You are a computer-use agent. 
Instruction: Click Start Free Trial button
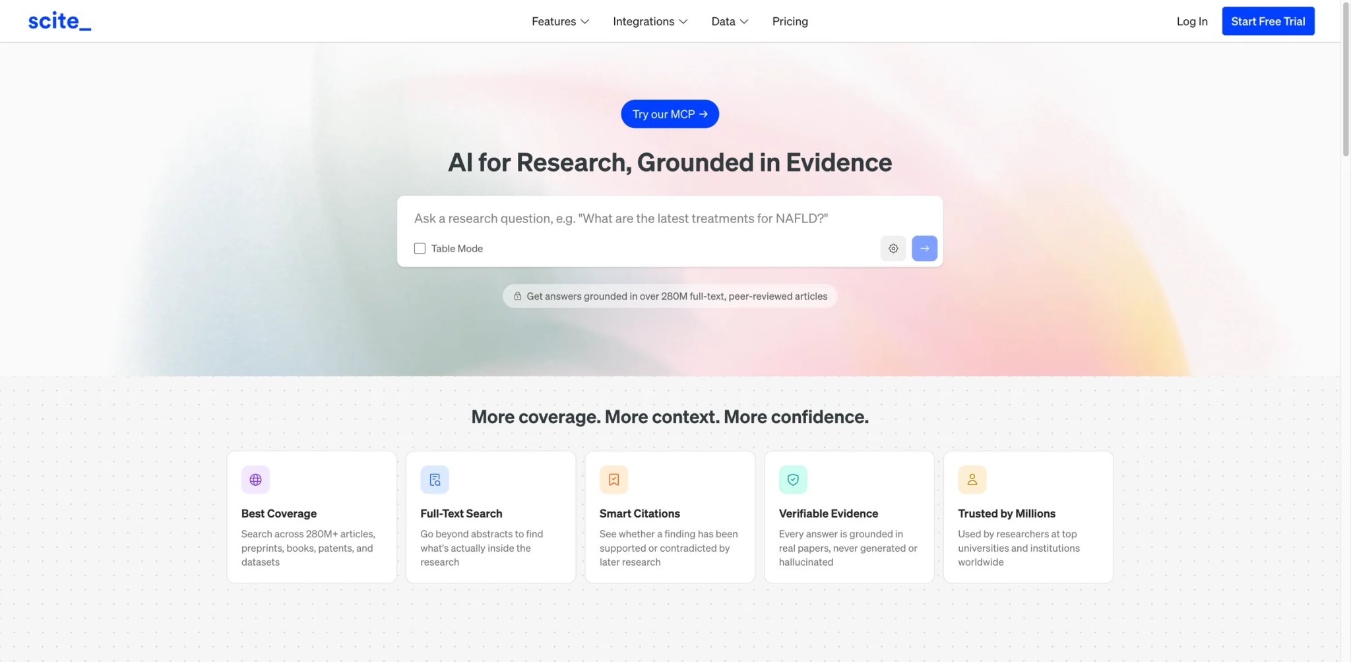point(1268,21)
